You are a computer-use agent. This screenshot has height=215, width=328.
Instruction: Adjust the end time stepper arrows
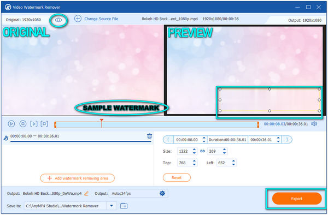coord(278,140)
